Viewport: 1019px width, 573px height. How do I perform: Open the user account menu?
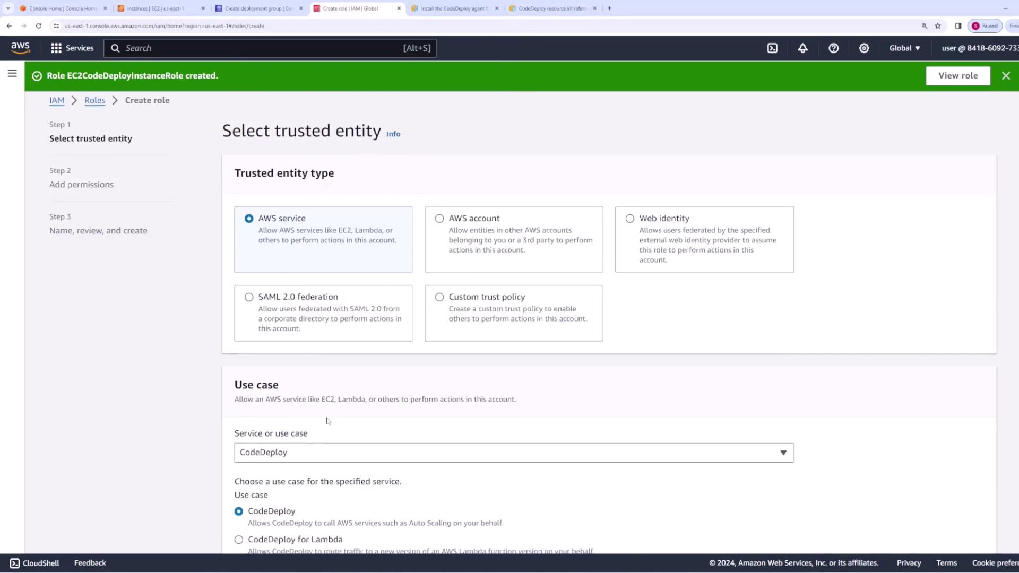(979, 48)
